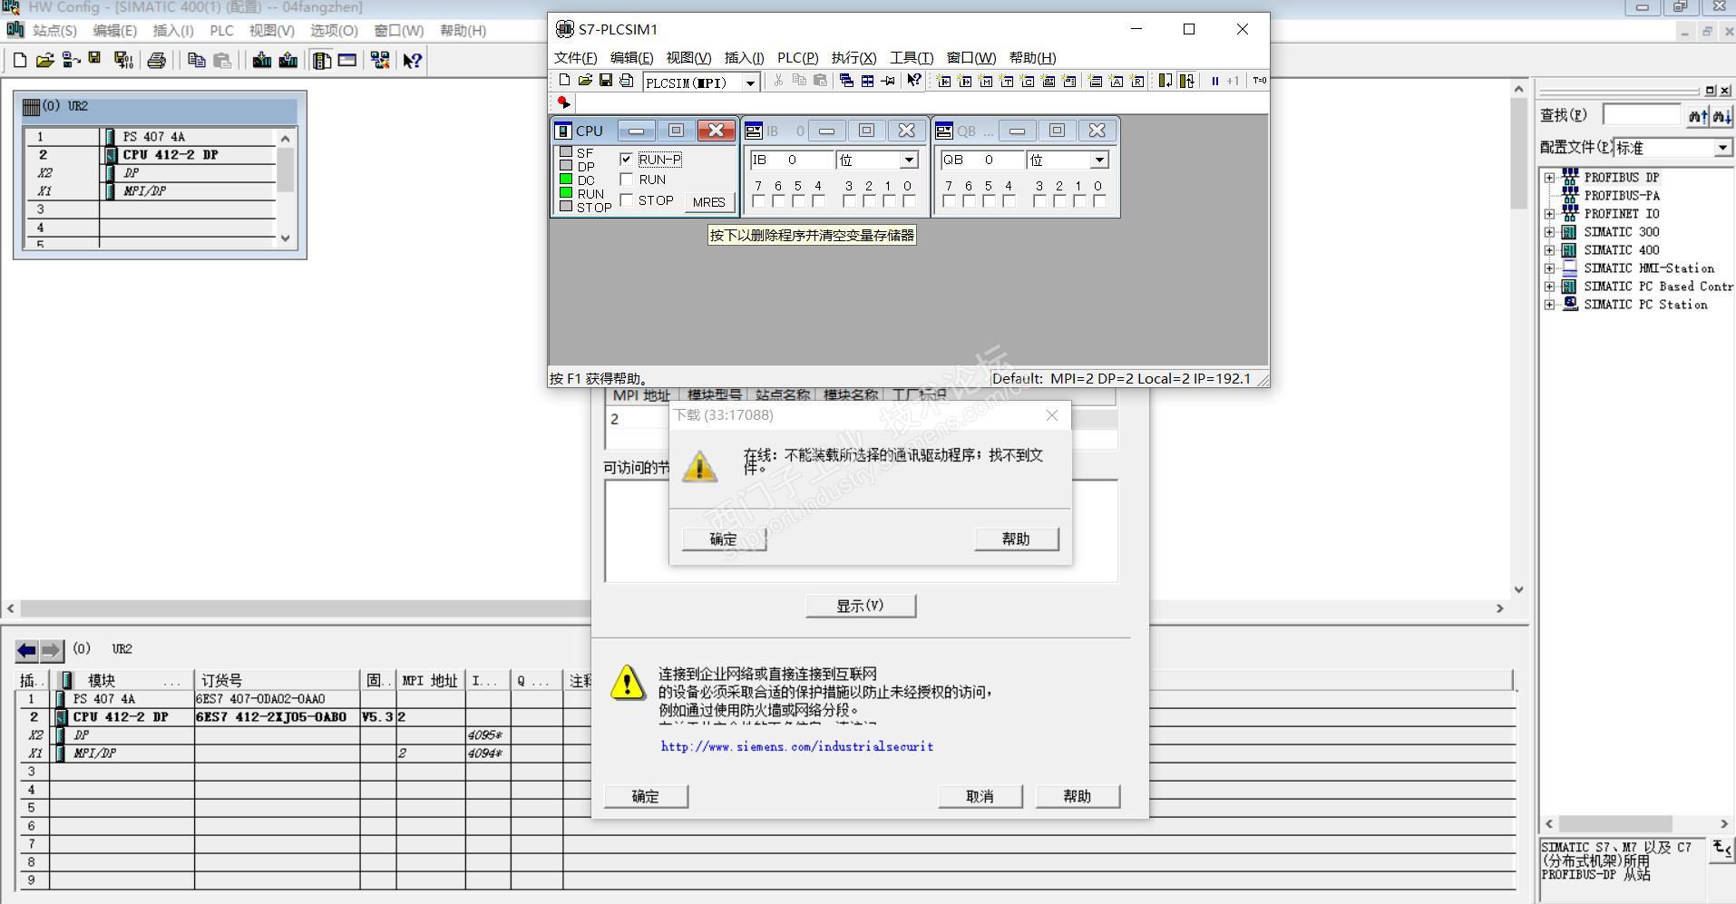Toggle bit 3 checkbox in QB window
1736x904 pixels.
pos(1039,201)
